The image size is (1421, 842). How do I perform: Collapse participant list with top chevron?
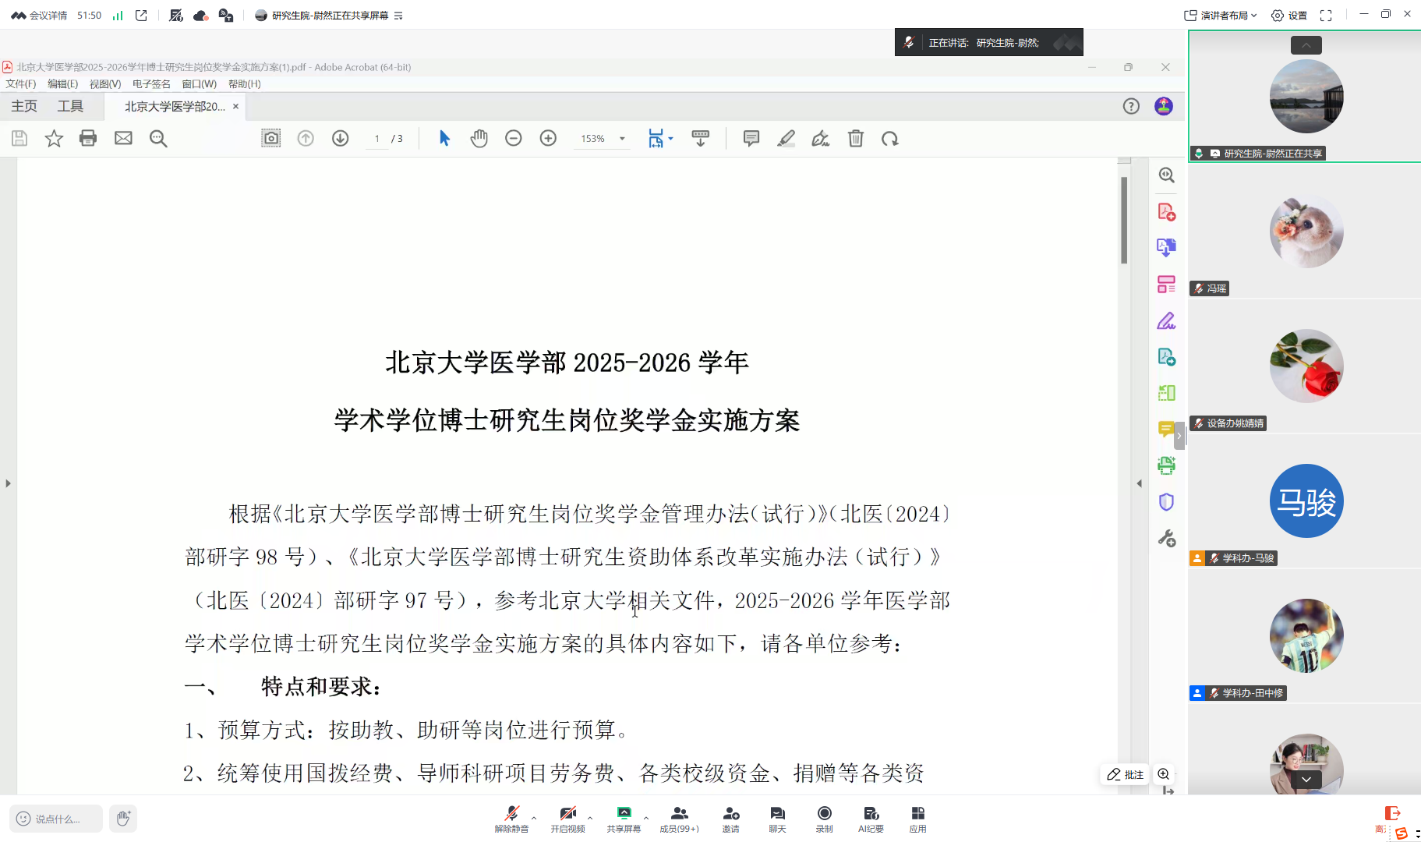click(1306, 45)
